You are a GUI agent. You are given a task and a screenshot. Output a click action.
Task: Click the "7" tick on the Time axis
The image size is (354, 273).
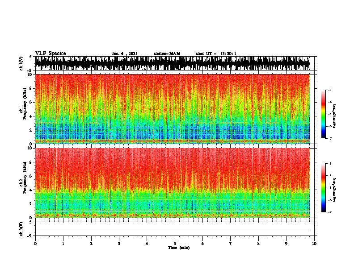[x=231, y=244]
